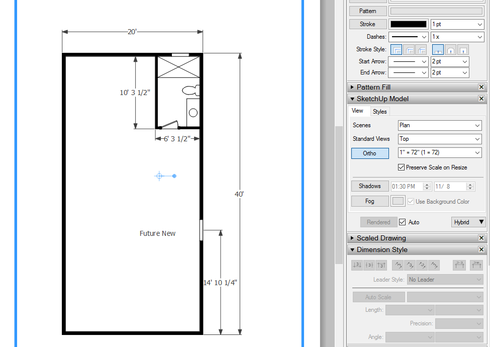Set dimension text position centered on line
The image size is (490, 347).
[369, 265]
